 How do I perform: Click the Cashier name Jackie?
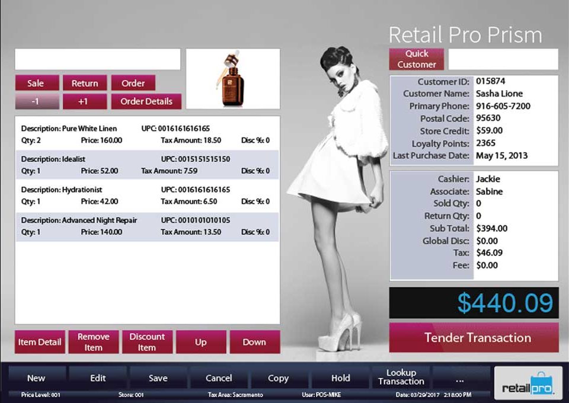click(488, 179)
